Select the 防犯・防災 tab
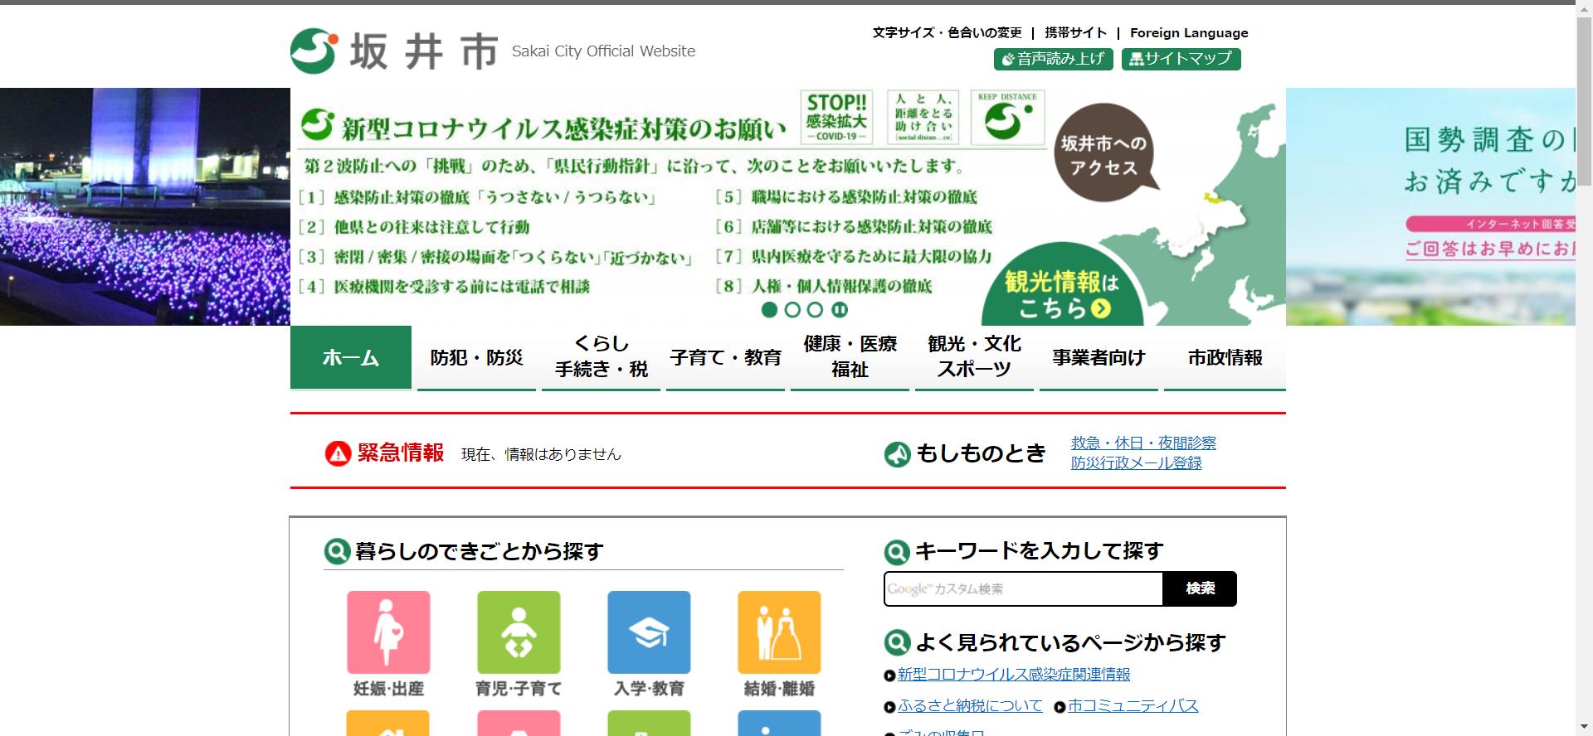The height and width of the screenshot is (736, 1593). (476, 357)
